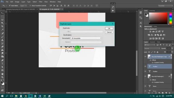174x98 pixels.
Task: Toggle the Auto-Select checkbox
Action: (10, 5)
